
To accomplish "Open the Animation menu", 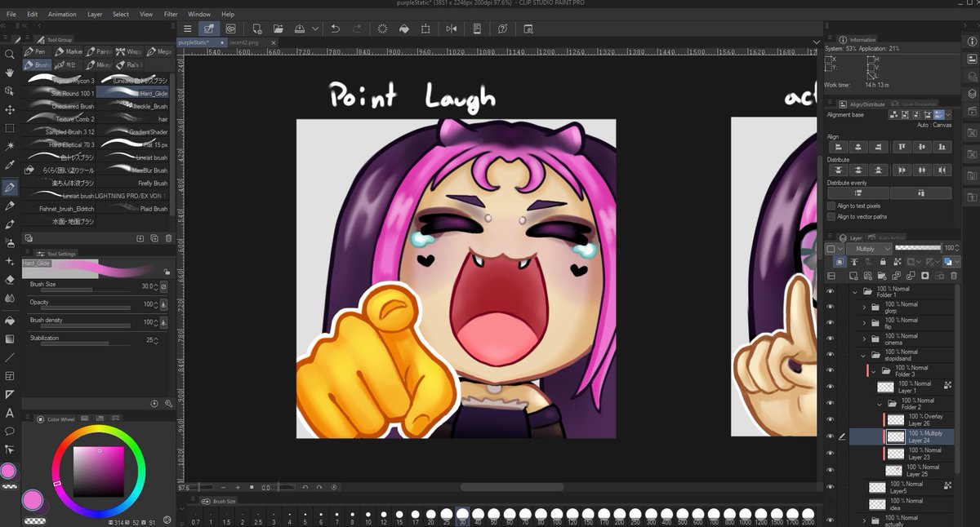I will (x=61, y=13).
